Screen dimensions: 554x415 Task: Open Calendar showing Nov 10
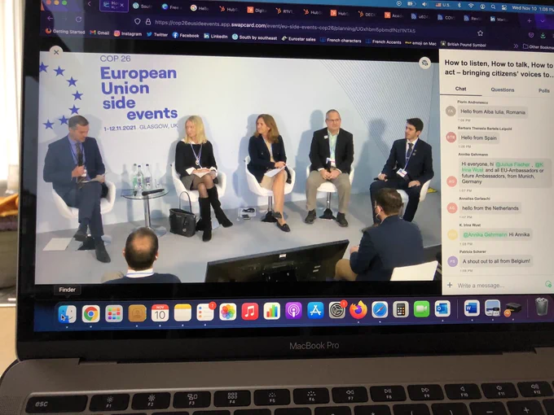160,312
